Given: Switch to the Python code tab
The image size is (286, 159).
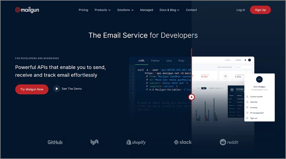Looking at the screenshot, I should pyautogui.click(x=155, y=61).
